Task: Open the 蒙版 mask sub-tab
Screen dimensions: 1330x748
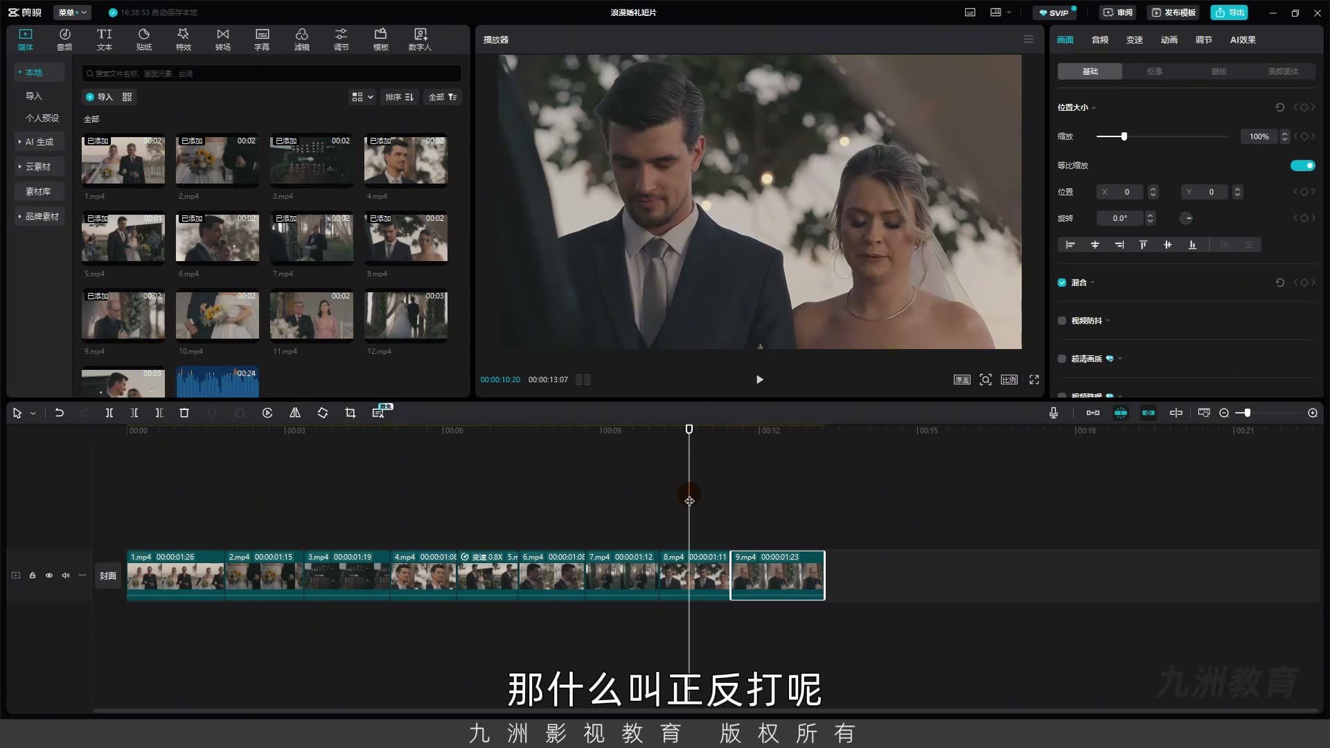Action: pos(1218,71)
